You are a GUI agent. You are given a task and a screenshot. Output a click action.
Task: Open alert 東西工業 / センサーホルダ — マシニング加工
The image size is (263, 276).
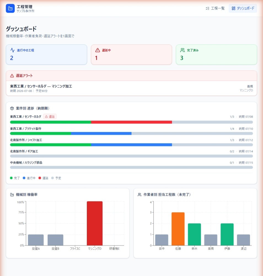131,88
